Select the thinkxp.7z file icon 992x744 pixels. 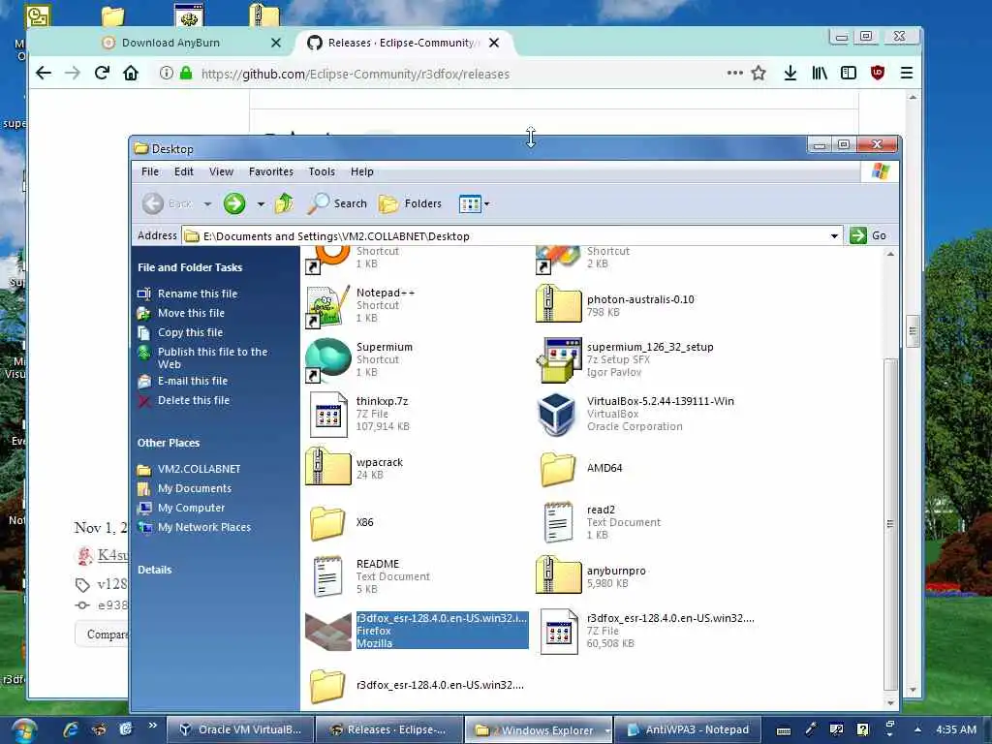327,415
